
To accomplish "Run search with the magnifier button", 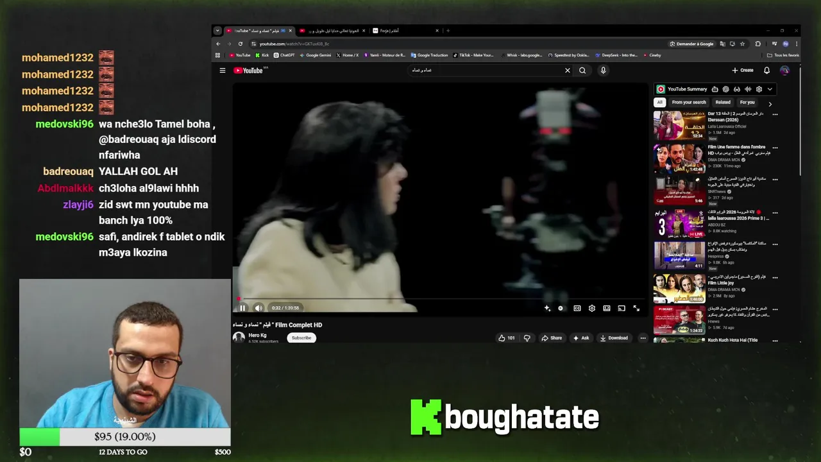I will pos(582,71).
